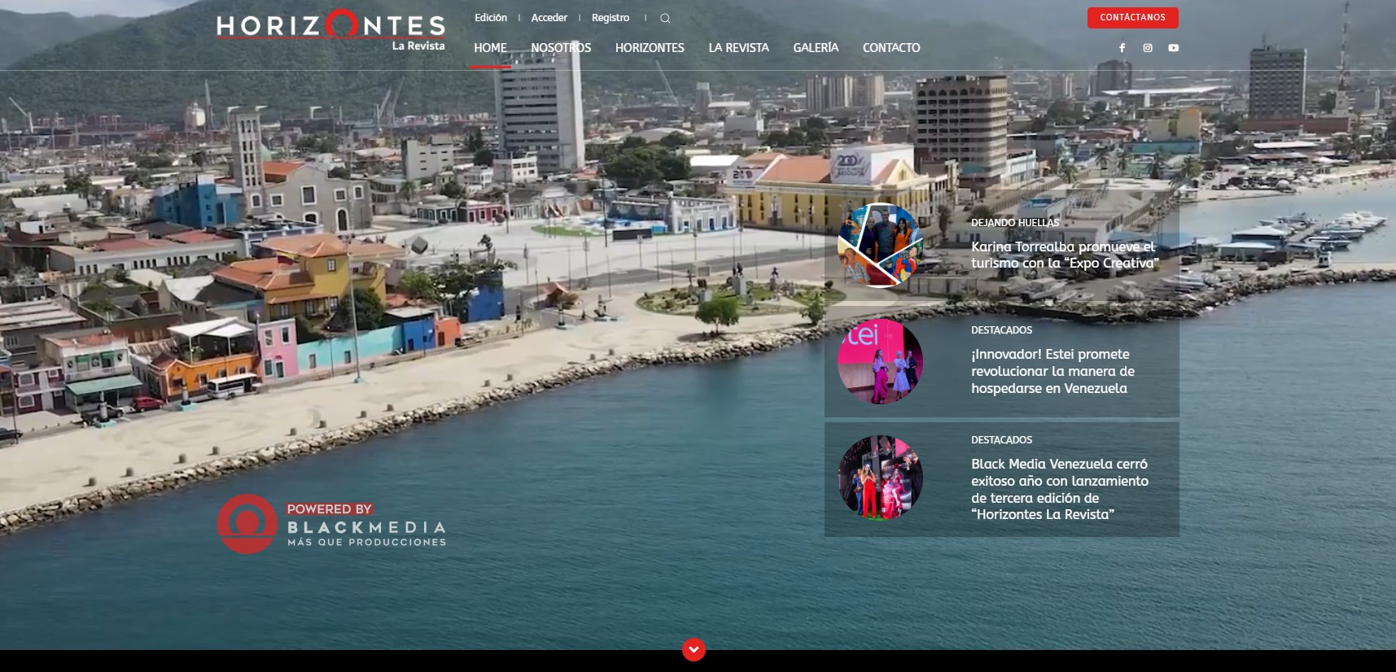The height and width of the screenshot is (672, 1396).
Task: Open the Registro link
Action: (610, 18)
